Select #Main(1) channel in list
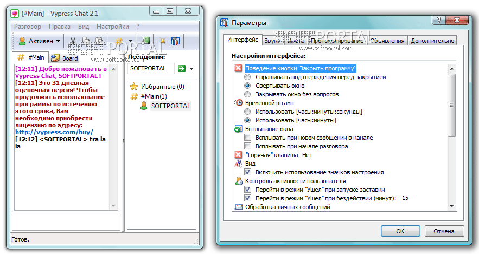 point(154,96)
